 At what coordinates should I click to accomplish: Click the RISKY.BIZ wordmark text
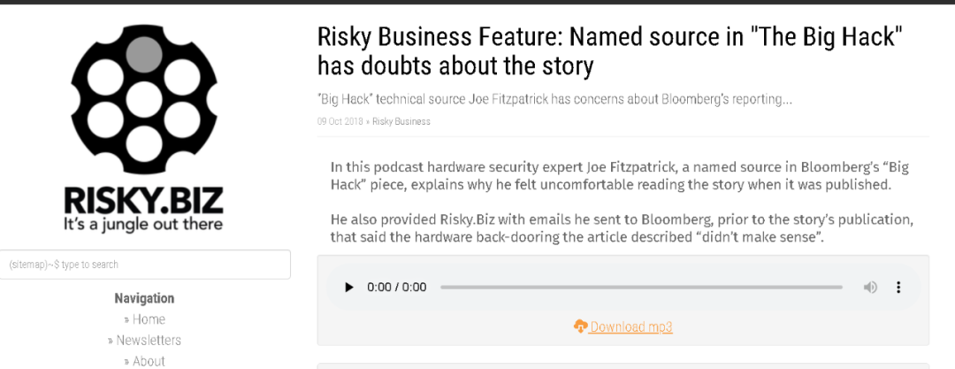(x=144, y=200)
